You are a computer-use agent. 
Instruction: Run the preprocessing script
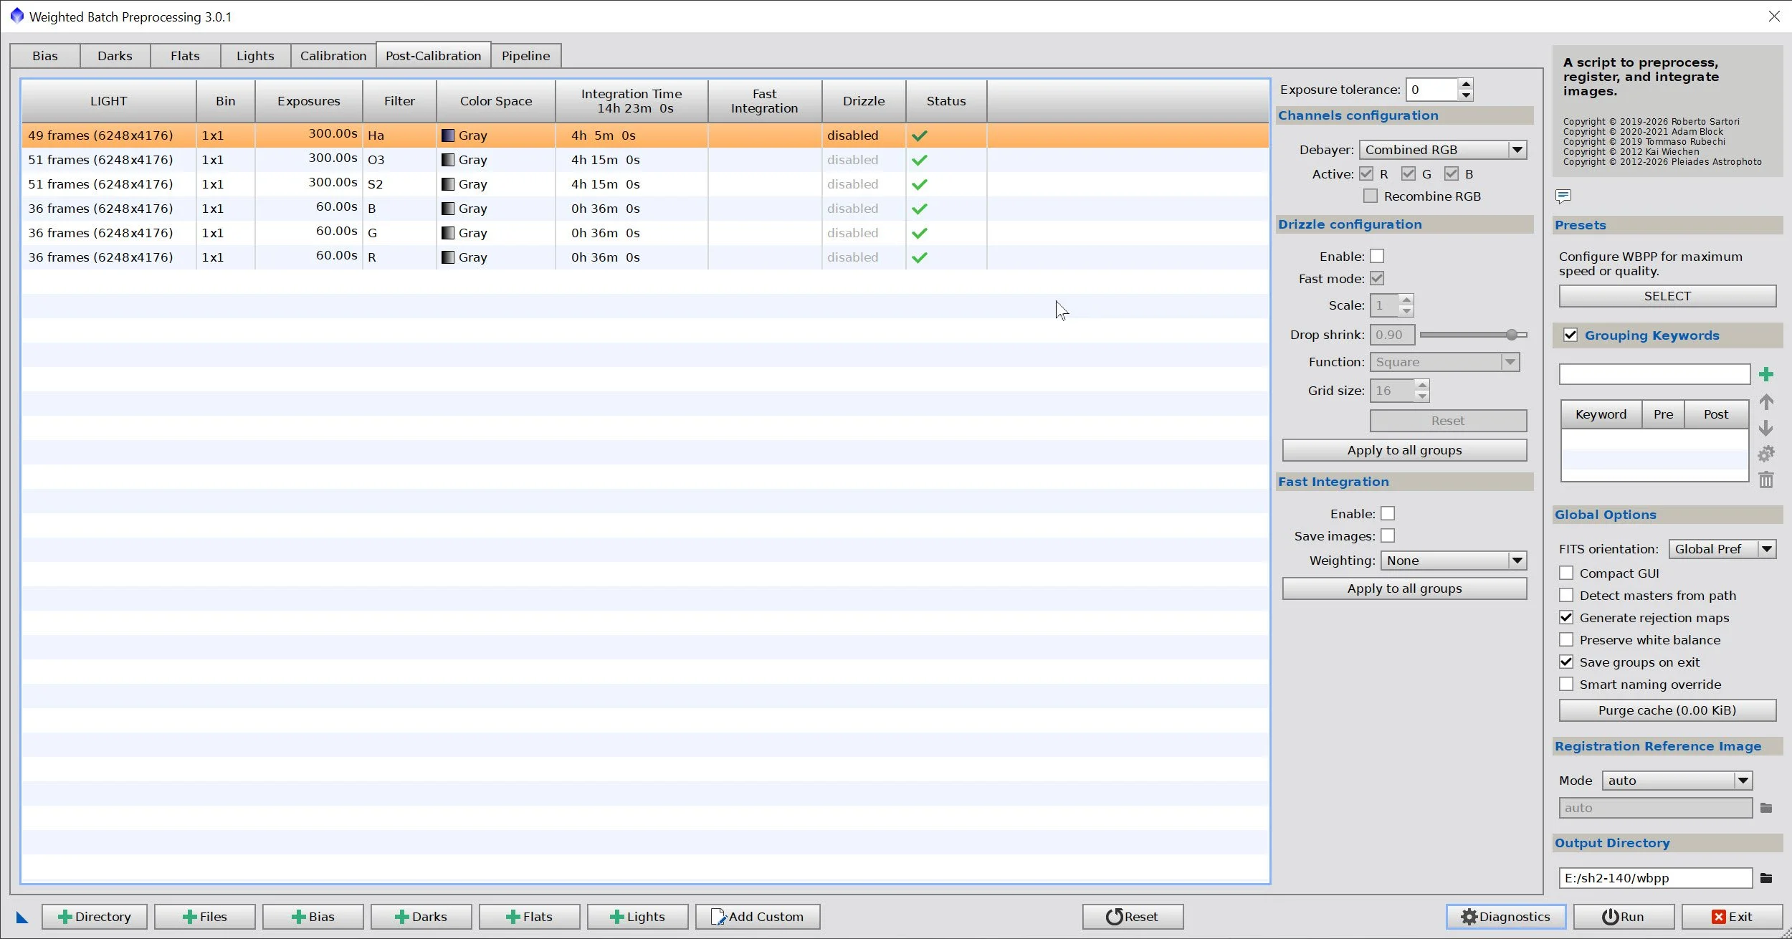1624,917
